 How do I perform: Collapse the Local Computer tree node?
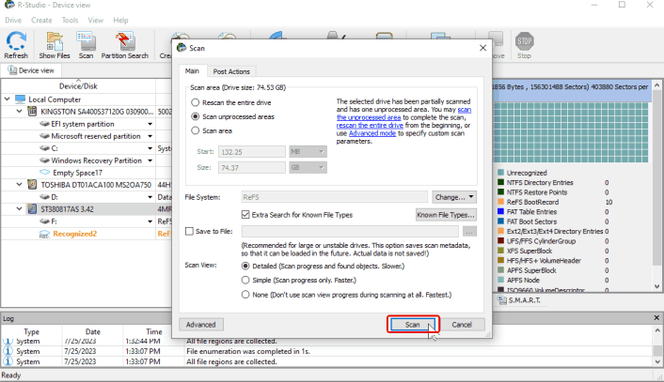(x=8, y=99)
